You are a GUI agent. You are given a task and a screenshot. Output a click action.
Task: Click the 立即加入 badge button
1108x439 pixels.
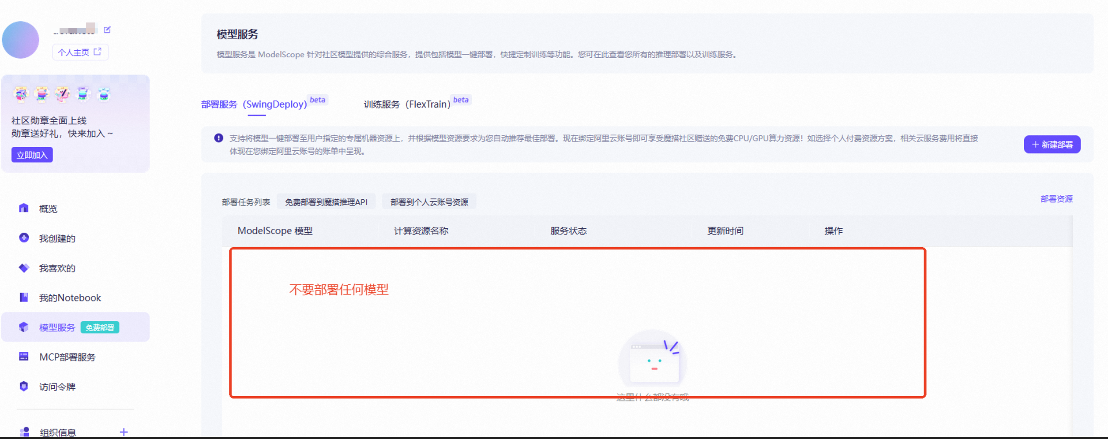pyautogui.click(x=32, y=155)
